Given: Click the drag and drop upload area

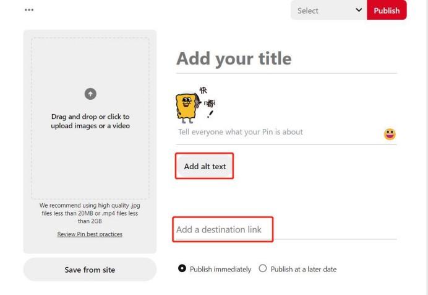Looking at the screenshot, I should click(x=90, y=118).
